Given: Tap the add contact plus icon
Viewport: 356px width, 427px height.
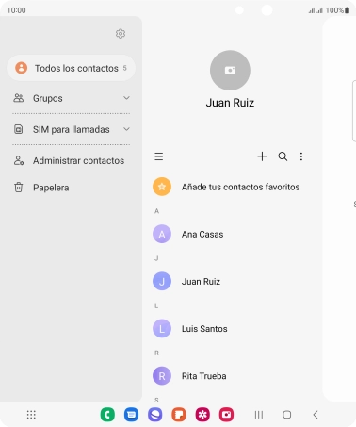Looking at the screenshot, I should pos(262,156).
